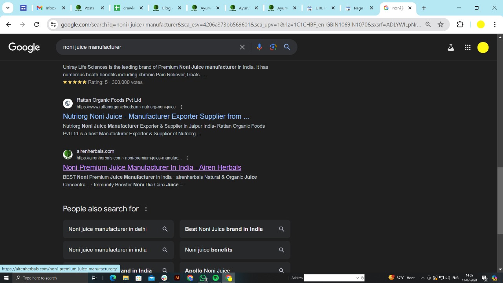Close the noni juice Google tab
The height and width of the screenshot is (283, 503).
(x=410, y=8)
